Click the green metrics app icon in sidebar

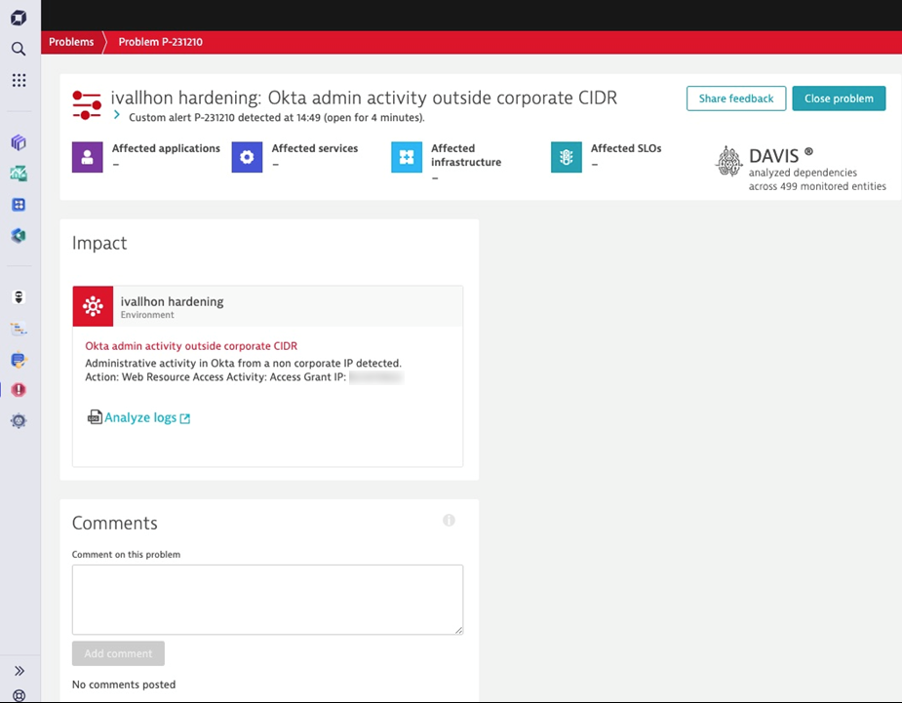18,173
